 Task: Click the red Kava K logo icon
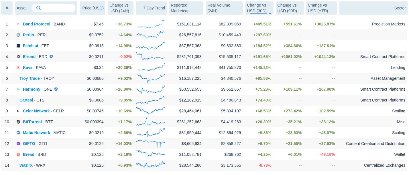[x=18, y=67]
